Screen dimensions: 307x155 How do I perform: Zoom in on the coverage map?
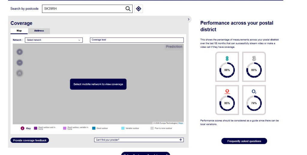pyautogui.click(x=19, y=52)
